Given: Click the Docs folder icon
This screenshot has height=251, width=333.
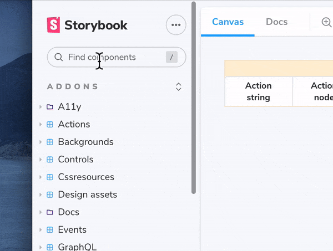Looking at the screenshot, I should (x=50, y=212).
